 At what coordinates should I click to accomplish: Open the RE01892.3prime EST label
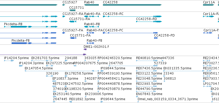pos(82,99)
